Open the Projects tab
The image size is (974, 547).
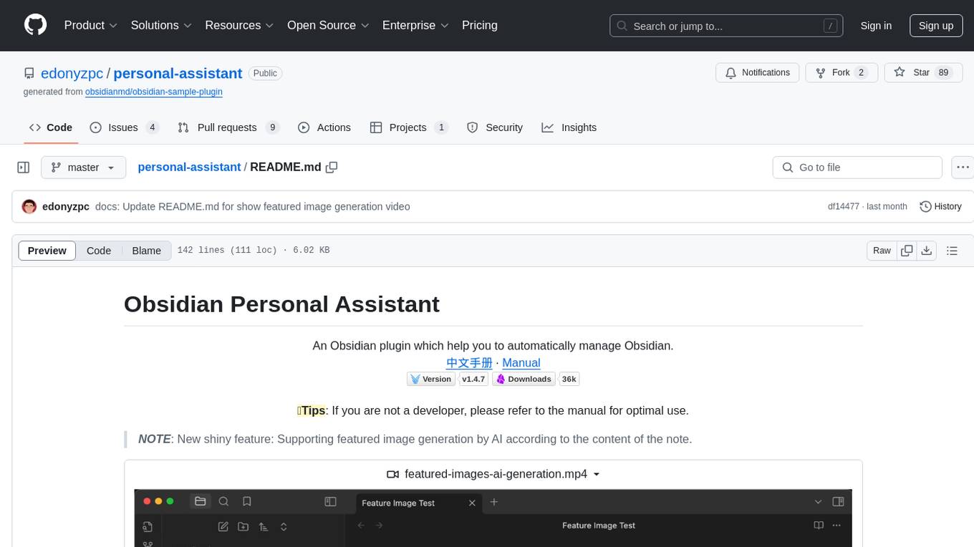[409, 127]
